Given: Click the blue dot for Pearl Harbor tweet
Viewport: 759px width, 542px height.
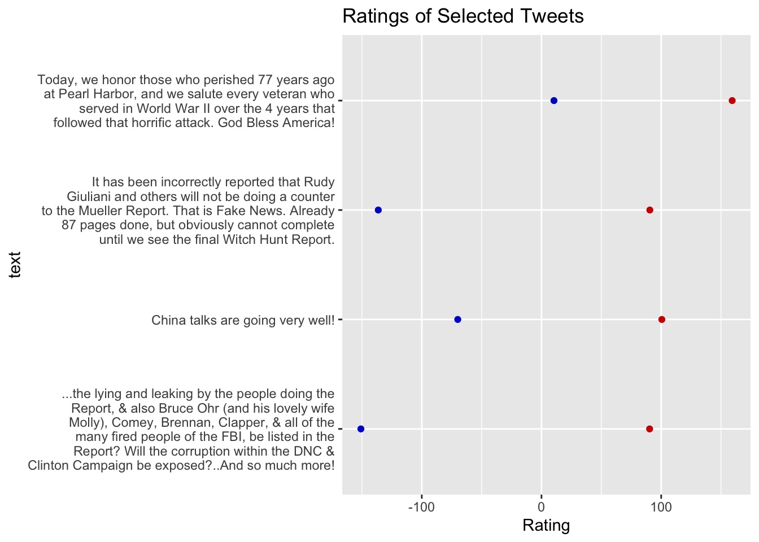Looking at the screenshot, I should (553, 100).
